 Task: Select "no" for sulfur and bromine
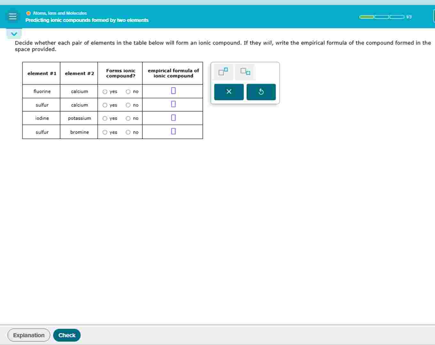128,132
